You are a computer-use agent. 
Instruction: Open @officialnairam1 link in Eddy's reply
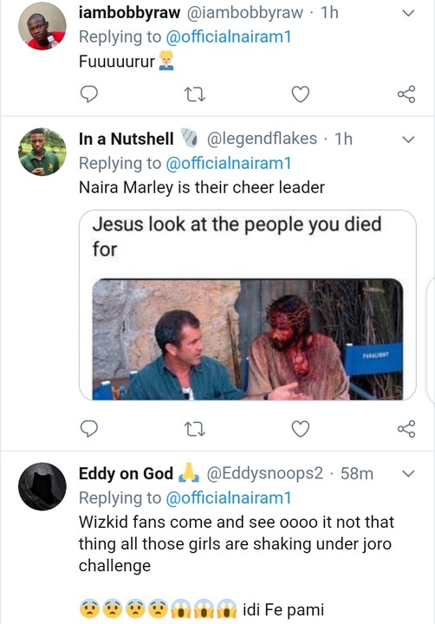pyautogui.click(x=229, y=497)
